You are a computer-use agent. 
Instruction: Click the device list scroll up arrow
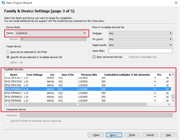point(173,74)
